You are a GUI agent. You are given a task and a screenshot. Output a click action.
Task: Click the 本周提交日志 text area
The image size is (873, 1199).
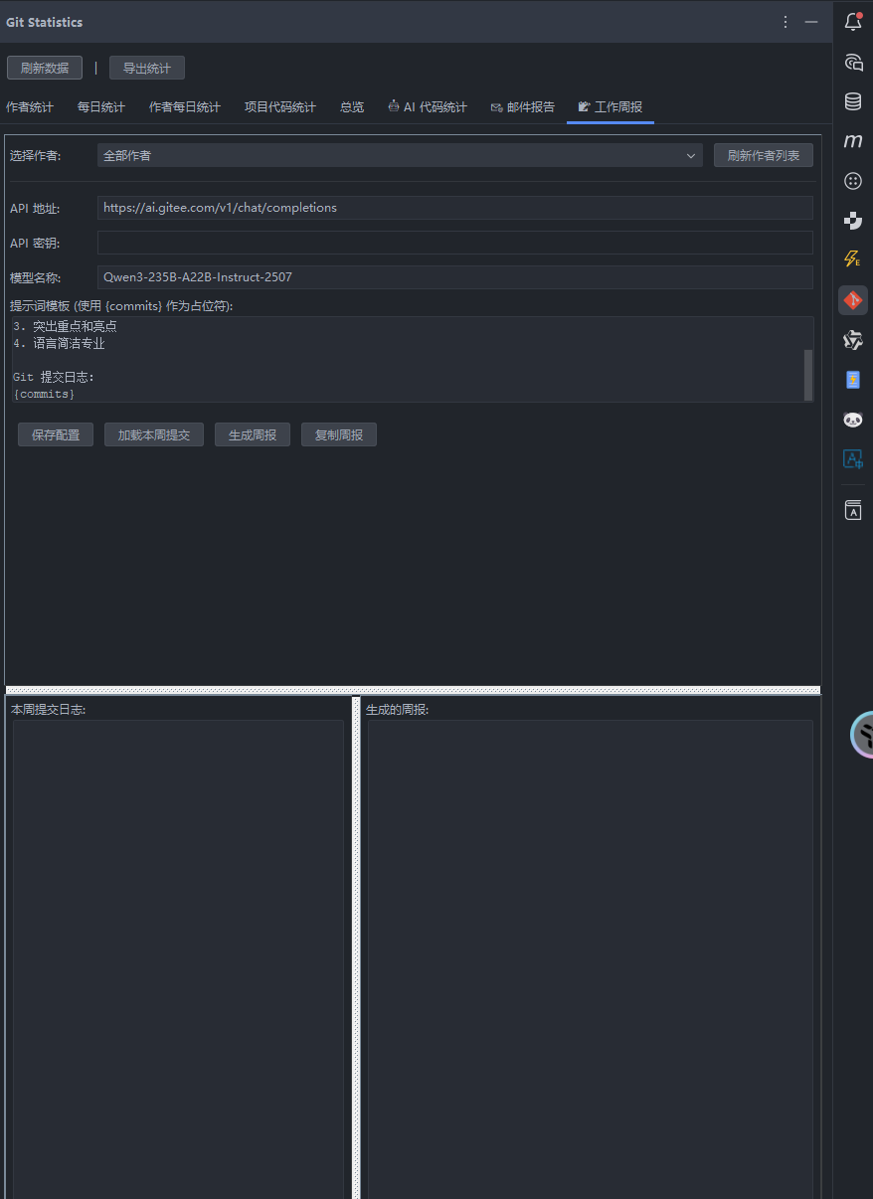click(x=178, y=958)
